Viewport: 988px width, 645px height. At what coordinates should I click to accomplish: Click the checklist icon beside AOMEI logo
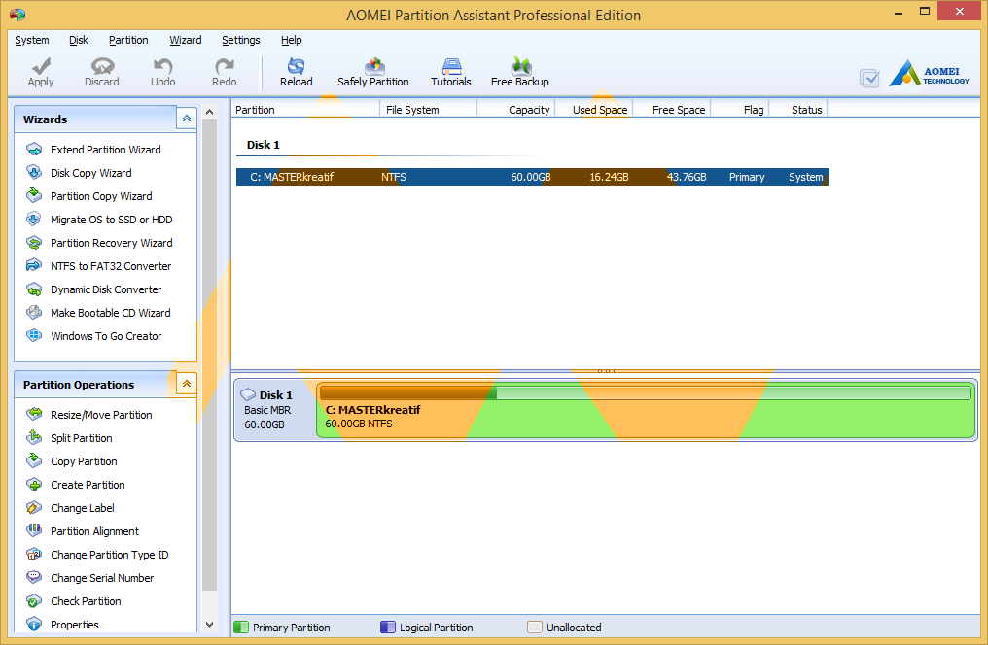pyautogui.click(x=869, y=78)
